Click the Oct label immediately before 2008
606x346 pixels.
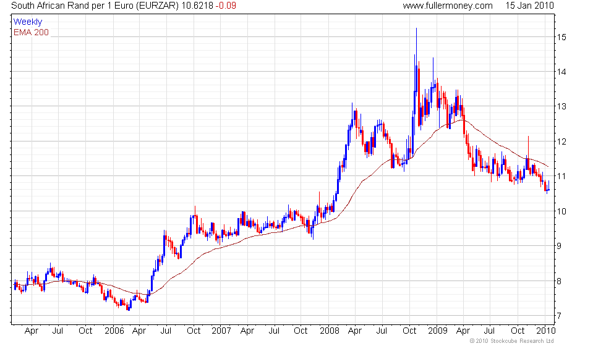click(301, 331)
